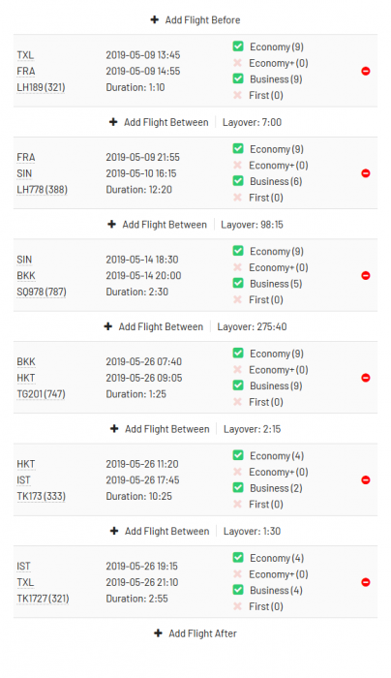This screenshot has height=678, width=391.
Task: Toggle Business (2) on flight TK173
Action: pyautogui.click(x=238, y=488)
